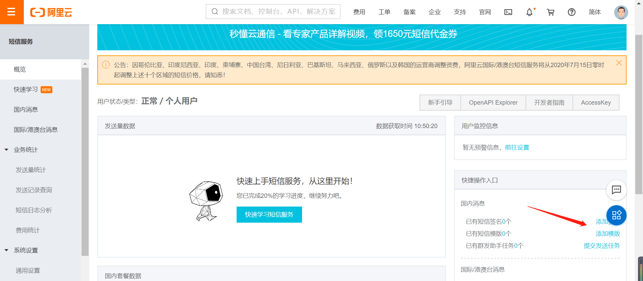Open the 支持 menu

point(460,12)
